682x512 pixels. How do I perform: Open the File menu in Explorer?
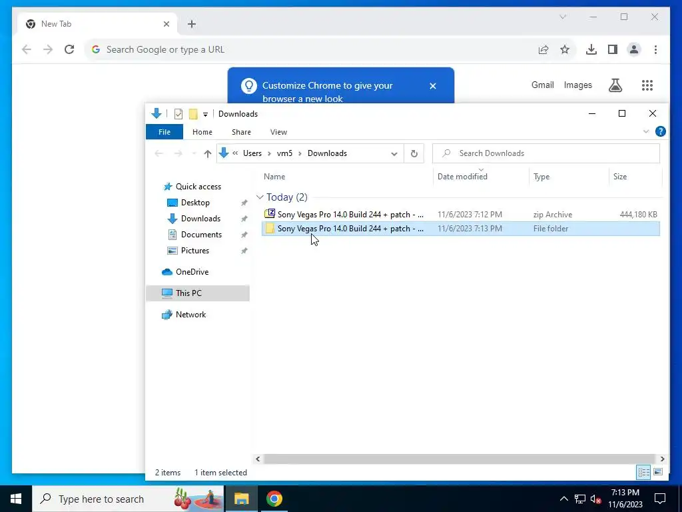[165, 132]
